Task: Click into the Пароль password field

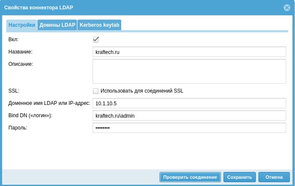Action: pyautogui.click(x=189, y=128)
